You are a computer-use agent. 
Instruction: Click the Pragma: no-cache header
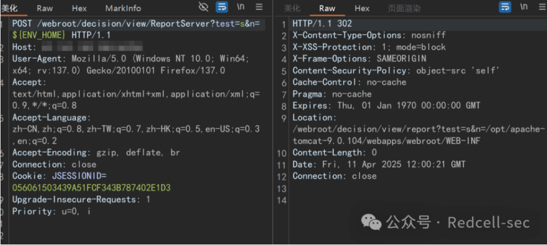pos(332,94)
